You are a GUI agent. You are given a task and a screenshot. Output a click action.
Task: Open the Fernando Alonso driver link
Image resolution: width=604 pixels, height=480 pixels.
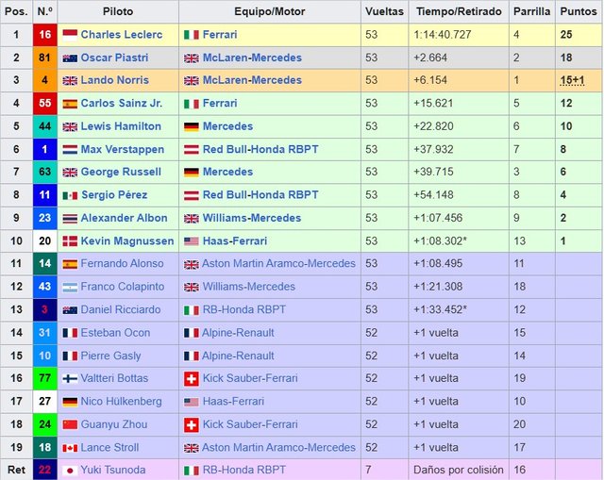[122, 264]
